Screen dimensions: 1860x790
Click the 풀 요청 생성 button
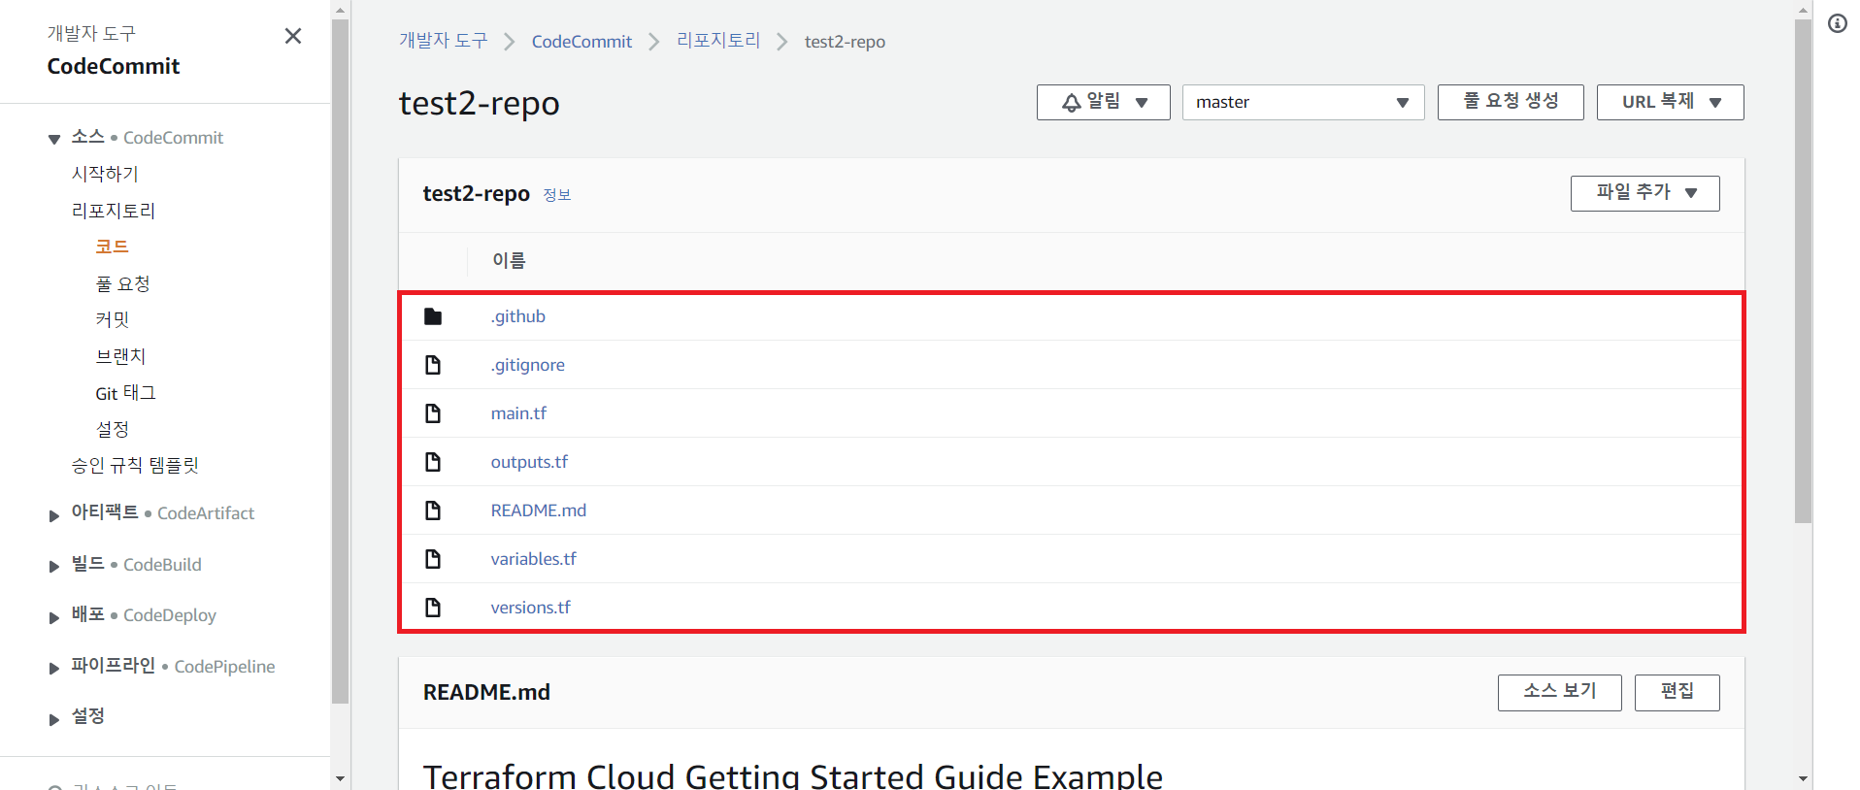1511,102
